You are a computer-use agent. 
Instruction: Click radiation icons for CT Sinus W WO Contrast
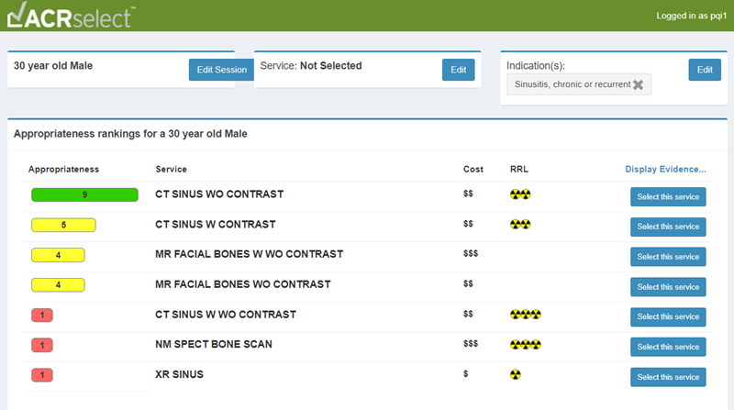tap(525, 315)
